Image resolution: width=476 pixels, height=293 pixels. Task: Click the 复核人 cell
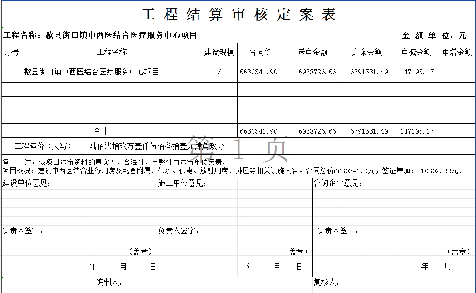point(326,283)
